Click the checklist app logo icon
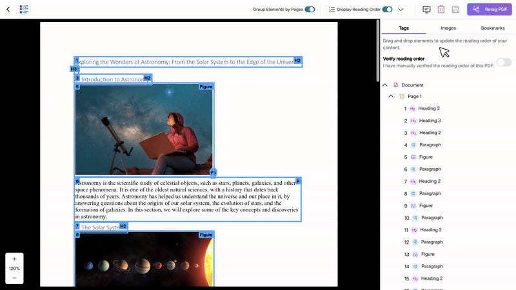Screen dimensions: 516x290 [25, 10]
